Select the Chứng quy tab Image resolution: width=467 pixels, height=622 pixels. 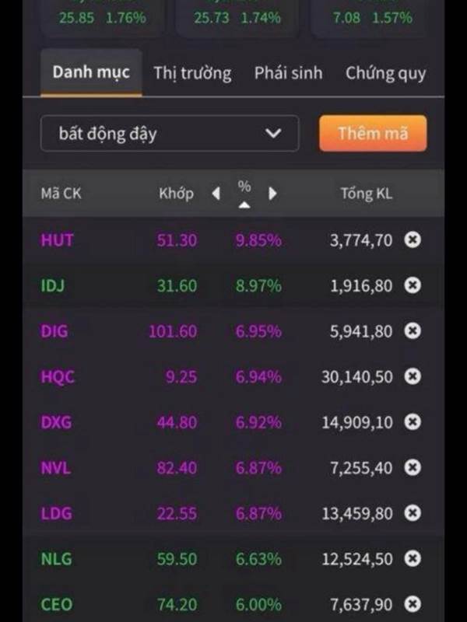(x=385, y=73)
